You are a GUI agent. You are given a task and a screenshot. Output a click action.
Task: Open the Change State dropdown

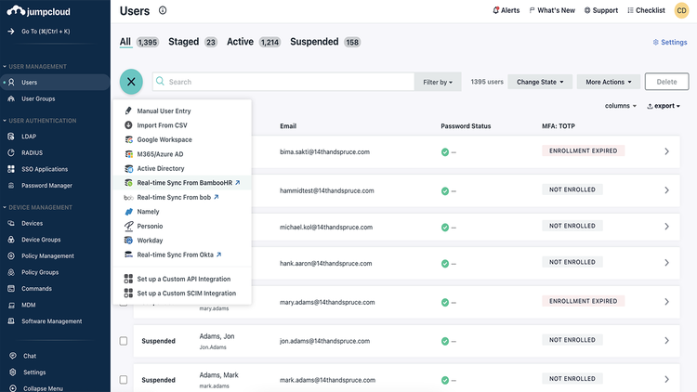(x=540, y=82)
